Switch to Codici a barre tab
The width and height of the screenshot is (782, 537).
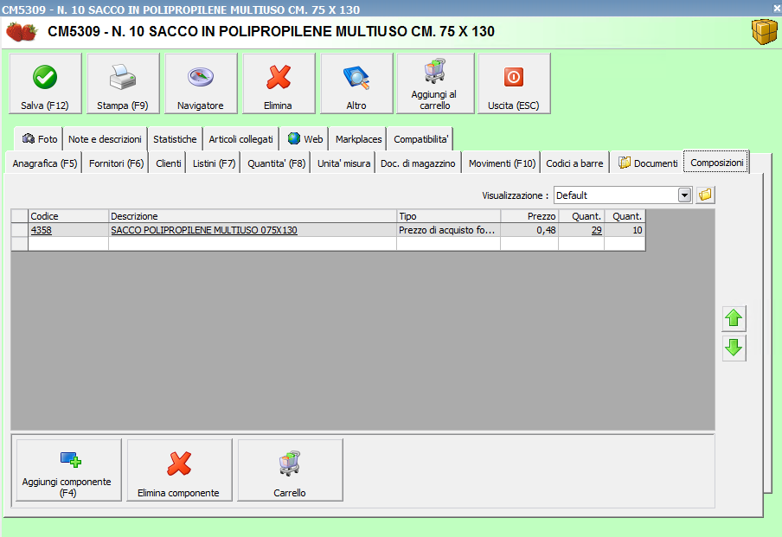[574, 163]
